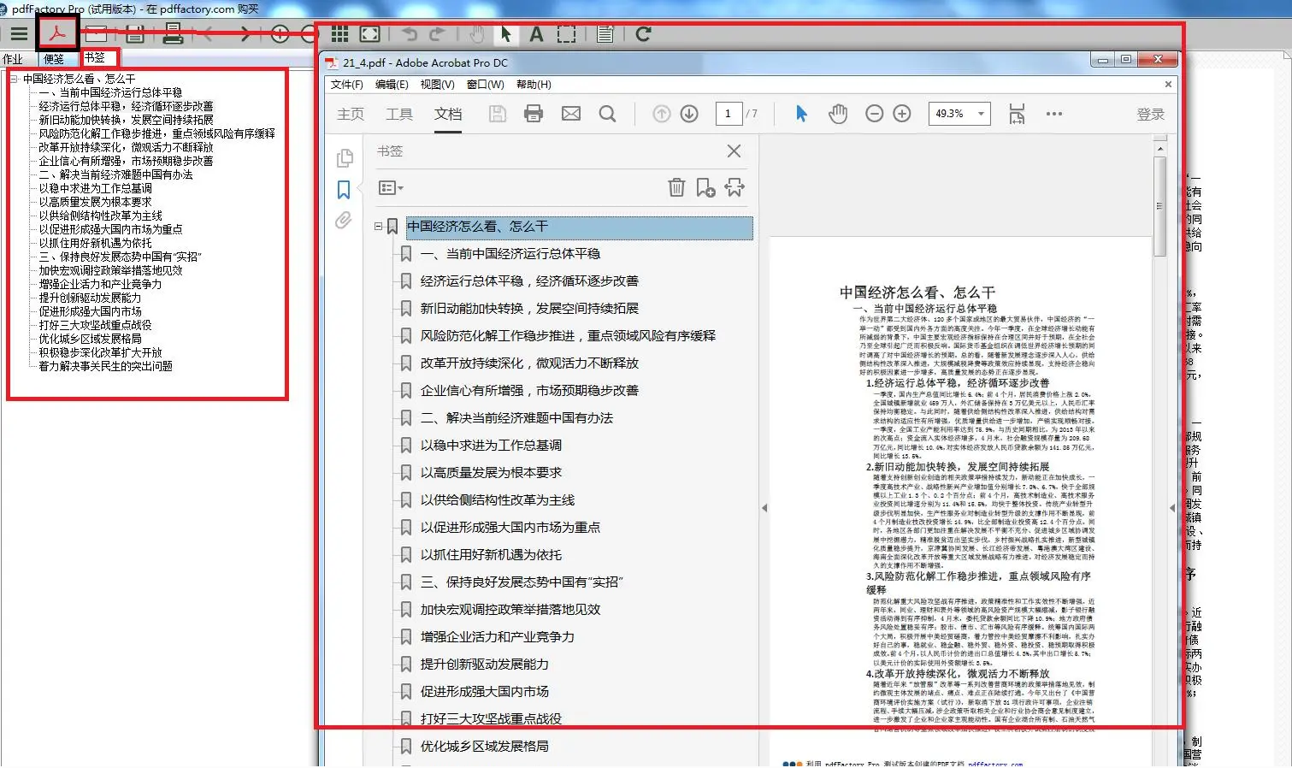
Task: Close the 书签 bookmarks panel in Acrobat
Action: pos(734,151)
